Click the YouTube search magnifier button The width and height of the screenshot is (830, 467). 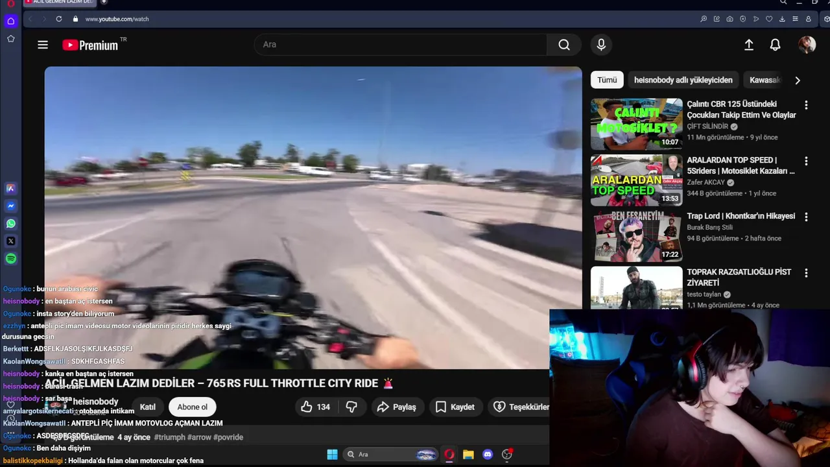click(x=564, y=45)
